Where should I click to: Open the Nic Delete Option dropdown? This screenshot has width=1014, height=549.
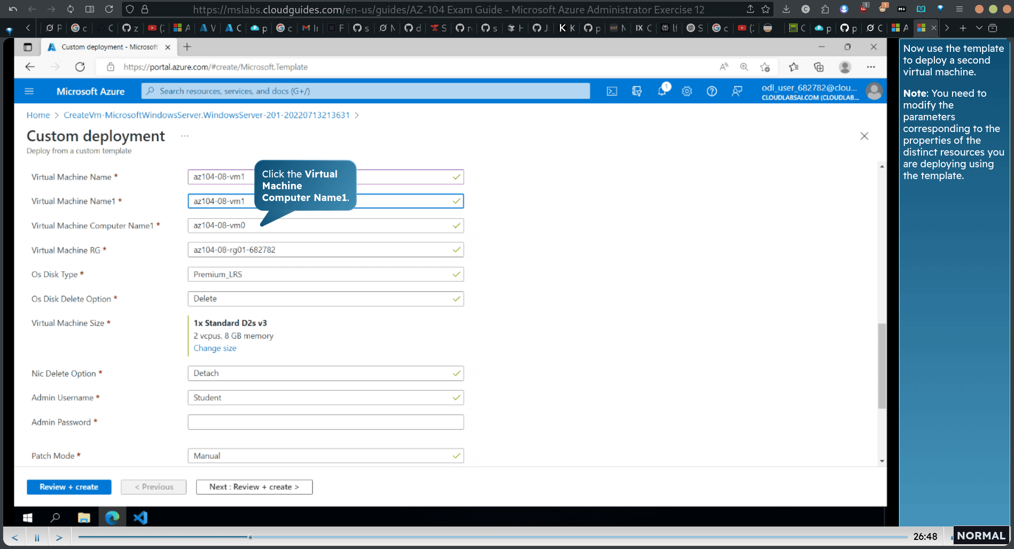tap(326, 373)
